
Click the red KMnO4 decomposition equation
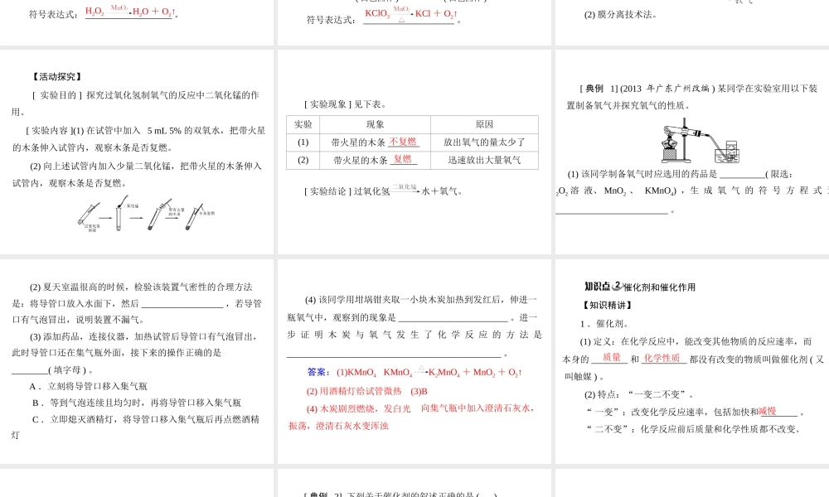(x=453, y=372)
